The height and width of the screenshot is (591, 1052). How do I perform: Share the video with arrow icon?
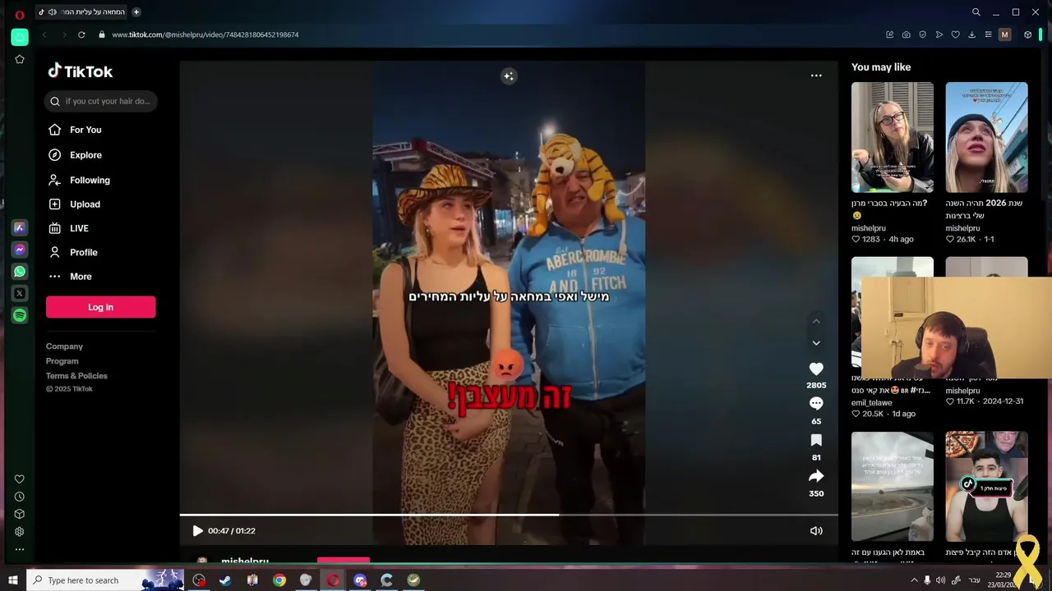[x=816, y=476]
